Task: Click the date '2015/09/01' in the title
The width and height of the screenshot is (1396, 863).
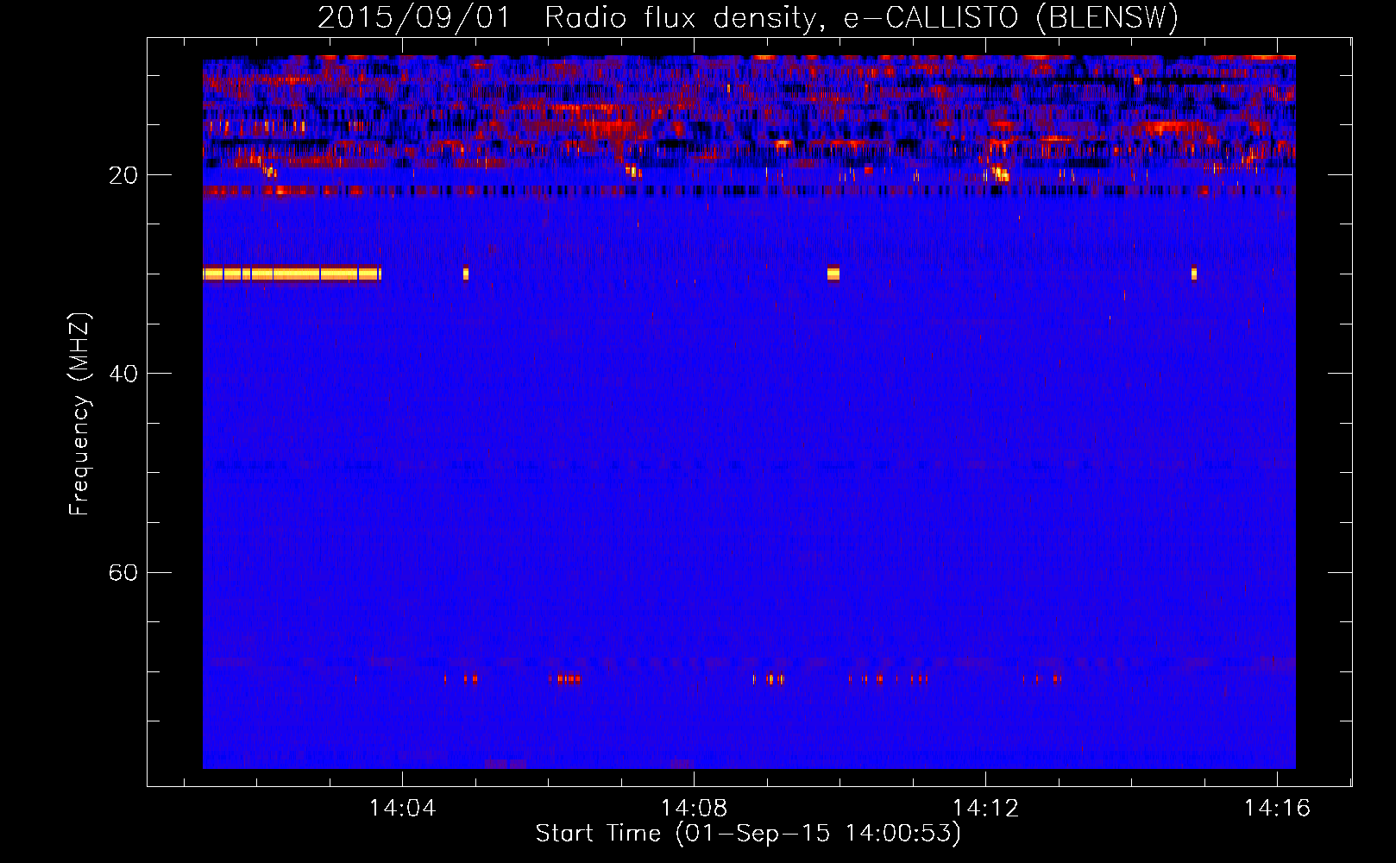Action: [414, 17]
